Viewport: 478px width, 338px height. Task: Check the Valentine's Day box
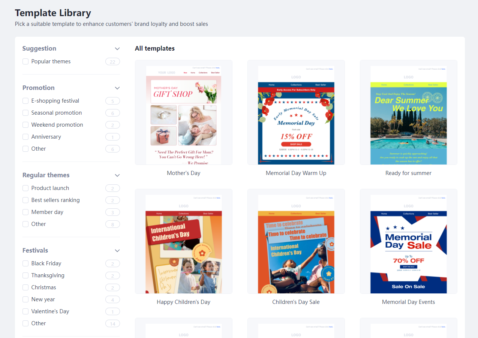coord(25,311)
